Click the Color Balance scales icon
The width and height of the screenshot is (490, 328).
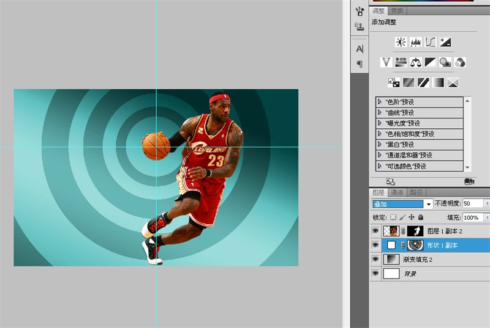point(416,62)
